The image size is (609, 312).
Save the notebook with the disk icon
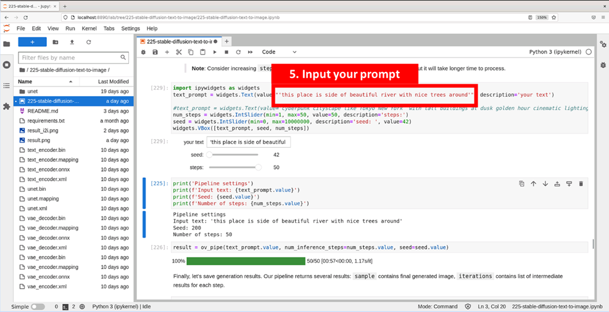155,52
